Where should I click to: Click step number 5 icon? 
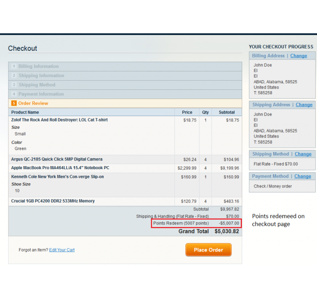pyautogui.click(x=14, y=103)
